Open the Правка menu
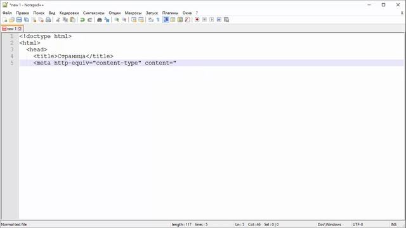406x228 pixels. 23,13
